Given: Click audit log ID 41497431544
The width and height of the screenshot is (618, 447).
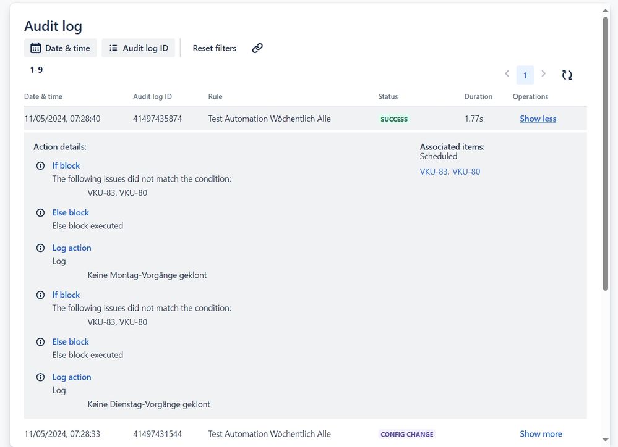Looking at the screenshot, I should click(x=157, y=433).
